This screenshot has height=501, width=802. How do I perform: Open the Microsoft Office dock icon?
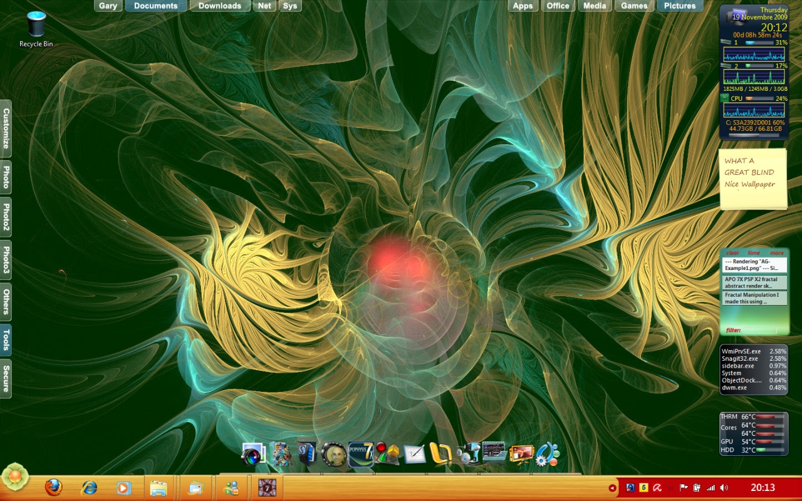[440, 454]
